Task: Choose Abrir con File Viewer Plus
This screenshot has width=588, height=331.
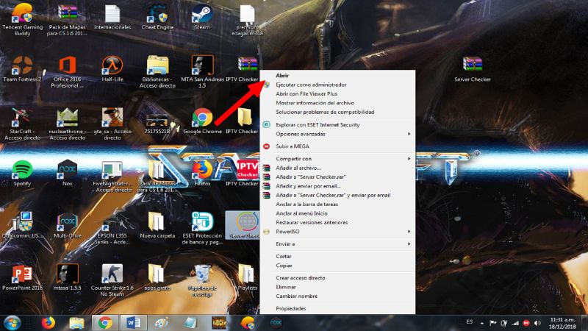Action: point(337,94)
